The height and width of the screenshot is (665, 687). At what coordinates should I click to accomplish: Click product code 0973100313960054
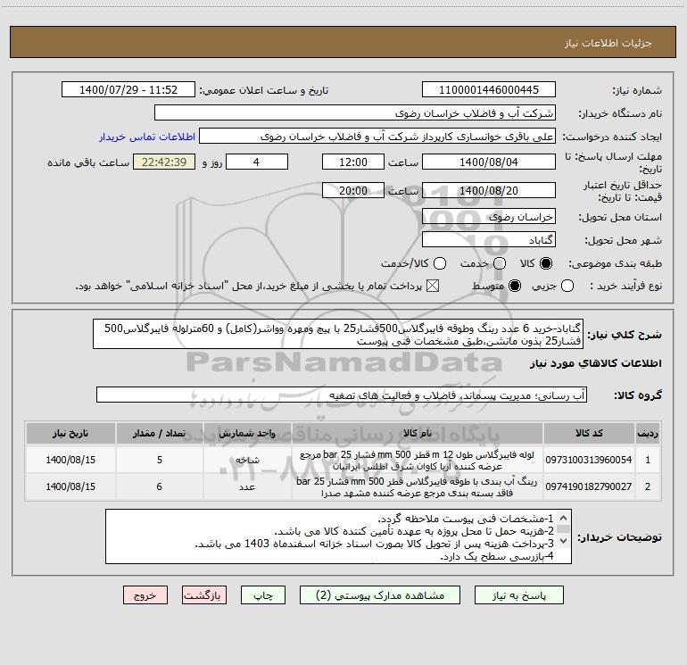[589, 460]
